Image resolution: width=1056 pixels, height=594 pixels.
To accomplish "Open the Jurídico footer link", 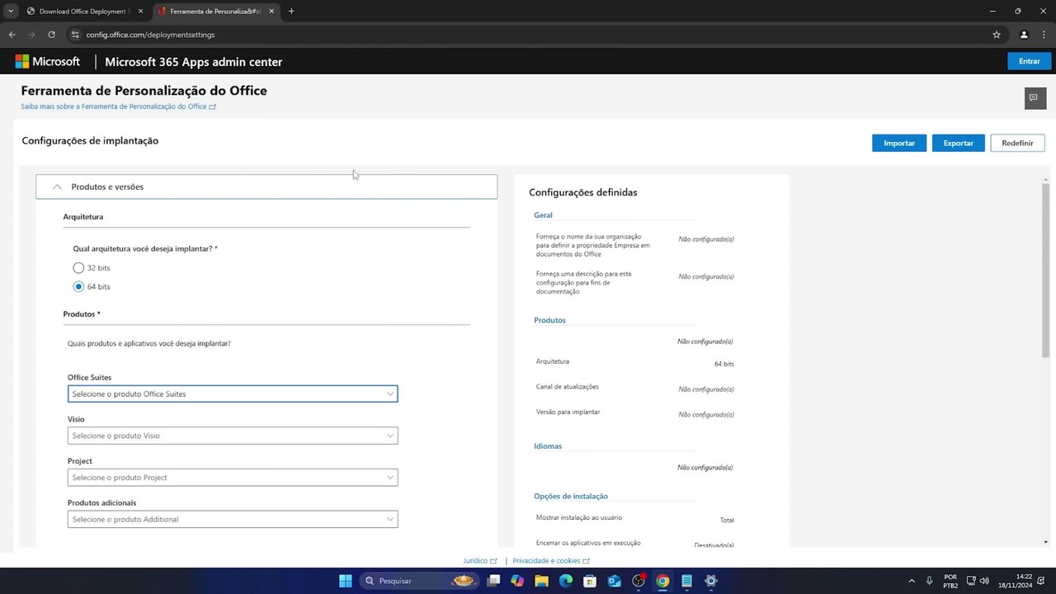I will click(480, 561).
